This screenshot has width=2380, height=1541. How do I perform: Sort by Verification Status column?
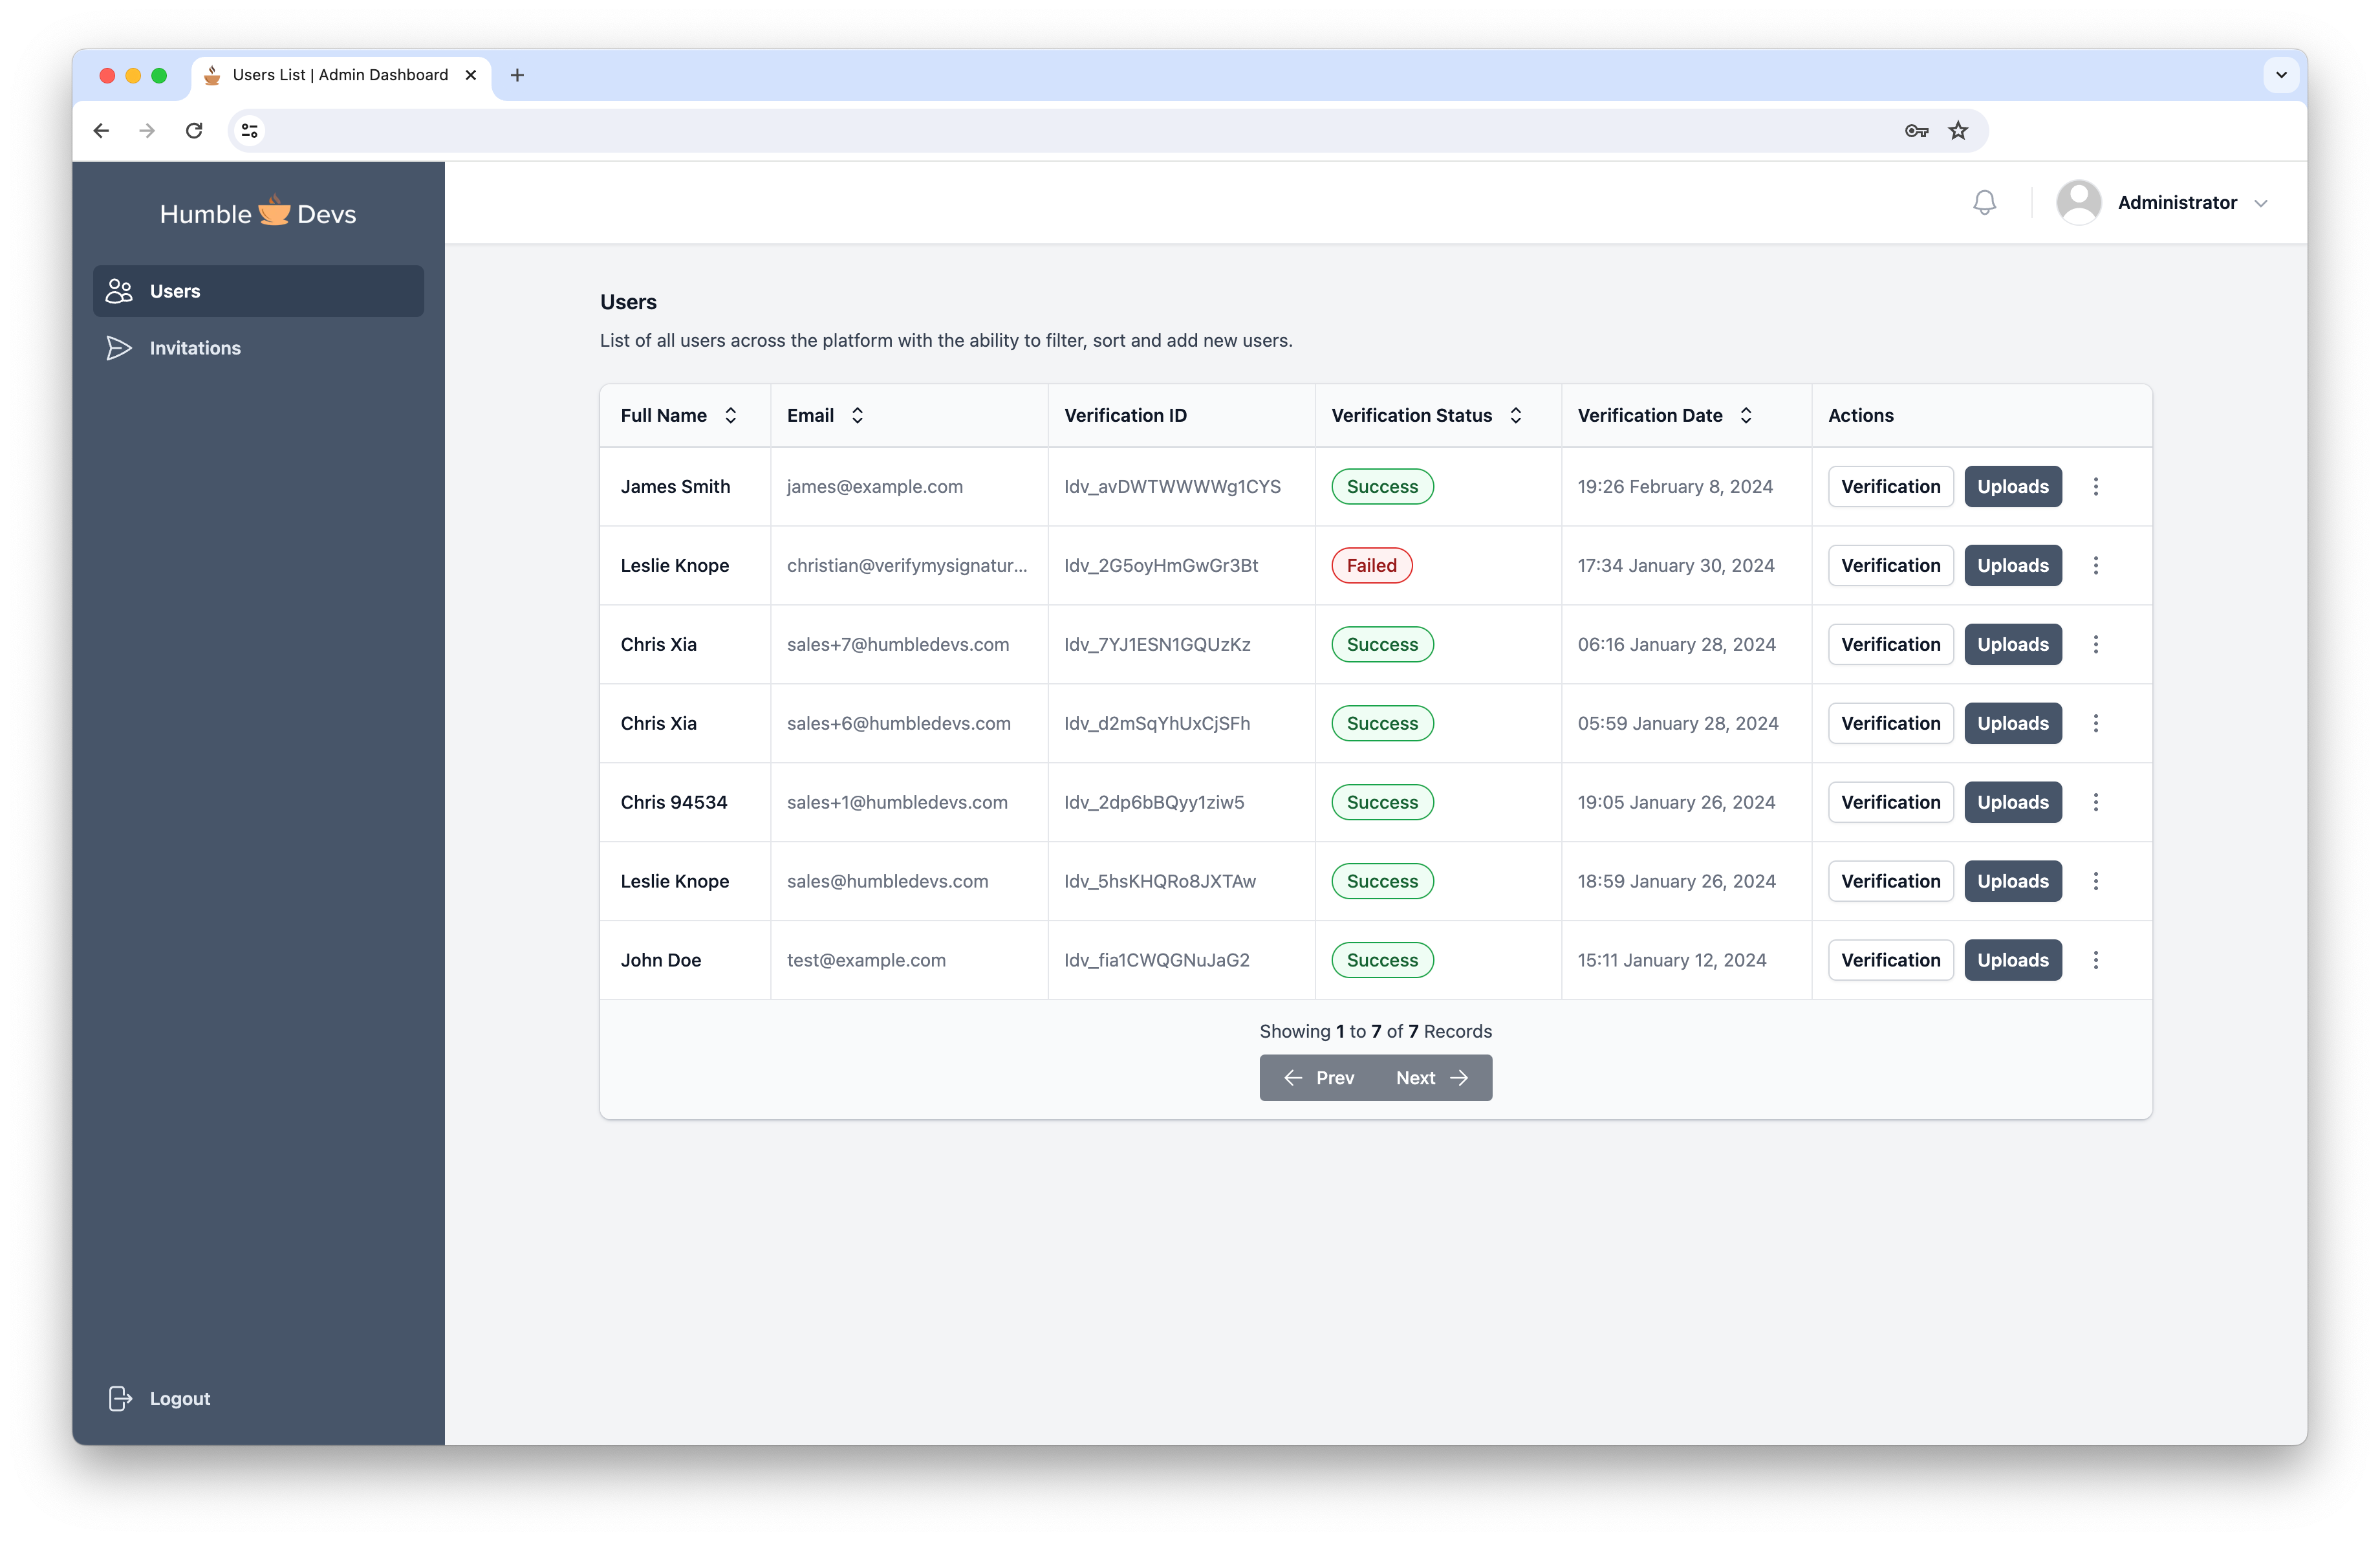(1516, 415)
